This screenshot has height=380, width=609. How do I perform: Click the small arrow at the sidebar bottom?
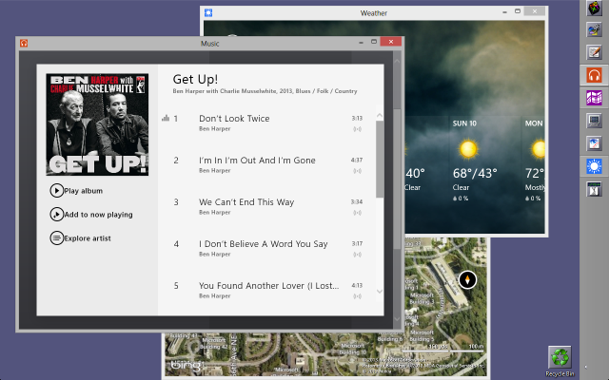(586, 367)
